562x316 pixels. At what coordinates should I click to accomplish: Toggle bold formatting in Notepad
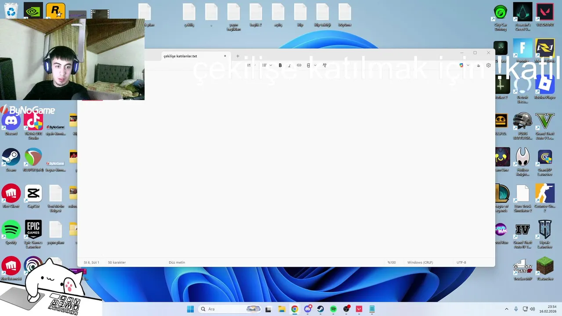coord(280,65)
